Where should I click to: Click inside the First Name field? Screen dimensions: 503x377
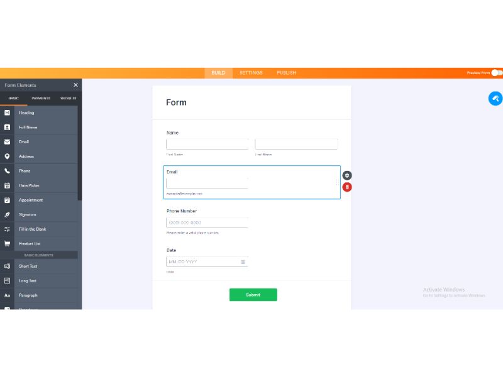(207, 144)
